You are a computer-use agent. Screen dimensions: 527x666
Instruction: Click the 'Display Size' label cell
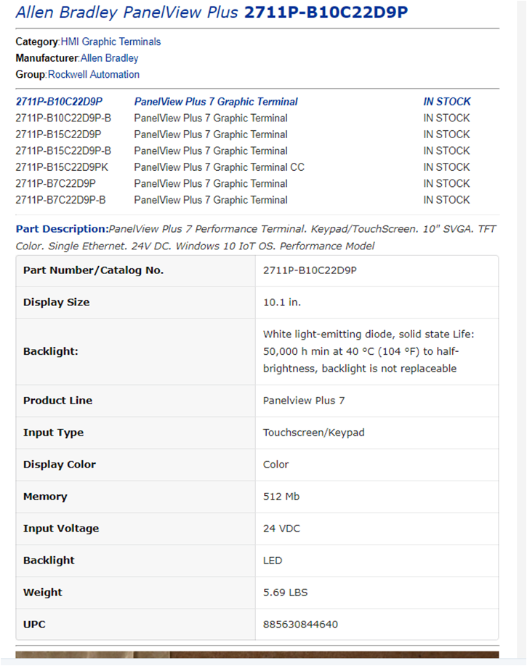(136, 302)
